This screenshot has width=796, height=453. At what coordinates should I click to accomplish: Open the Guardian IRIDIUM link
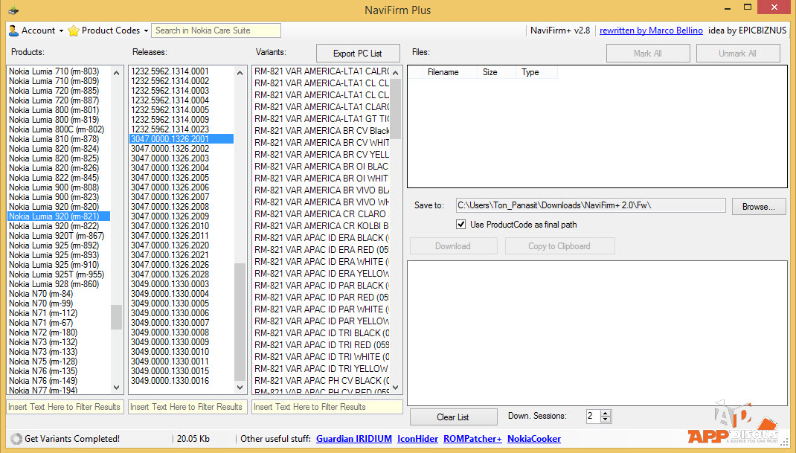[354, 439]
